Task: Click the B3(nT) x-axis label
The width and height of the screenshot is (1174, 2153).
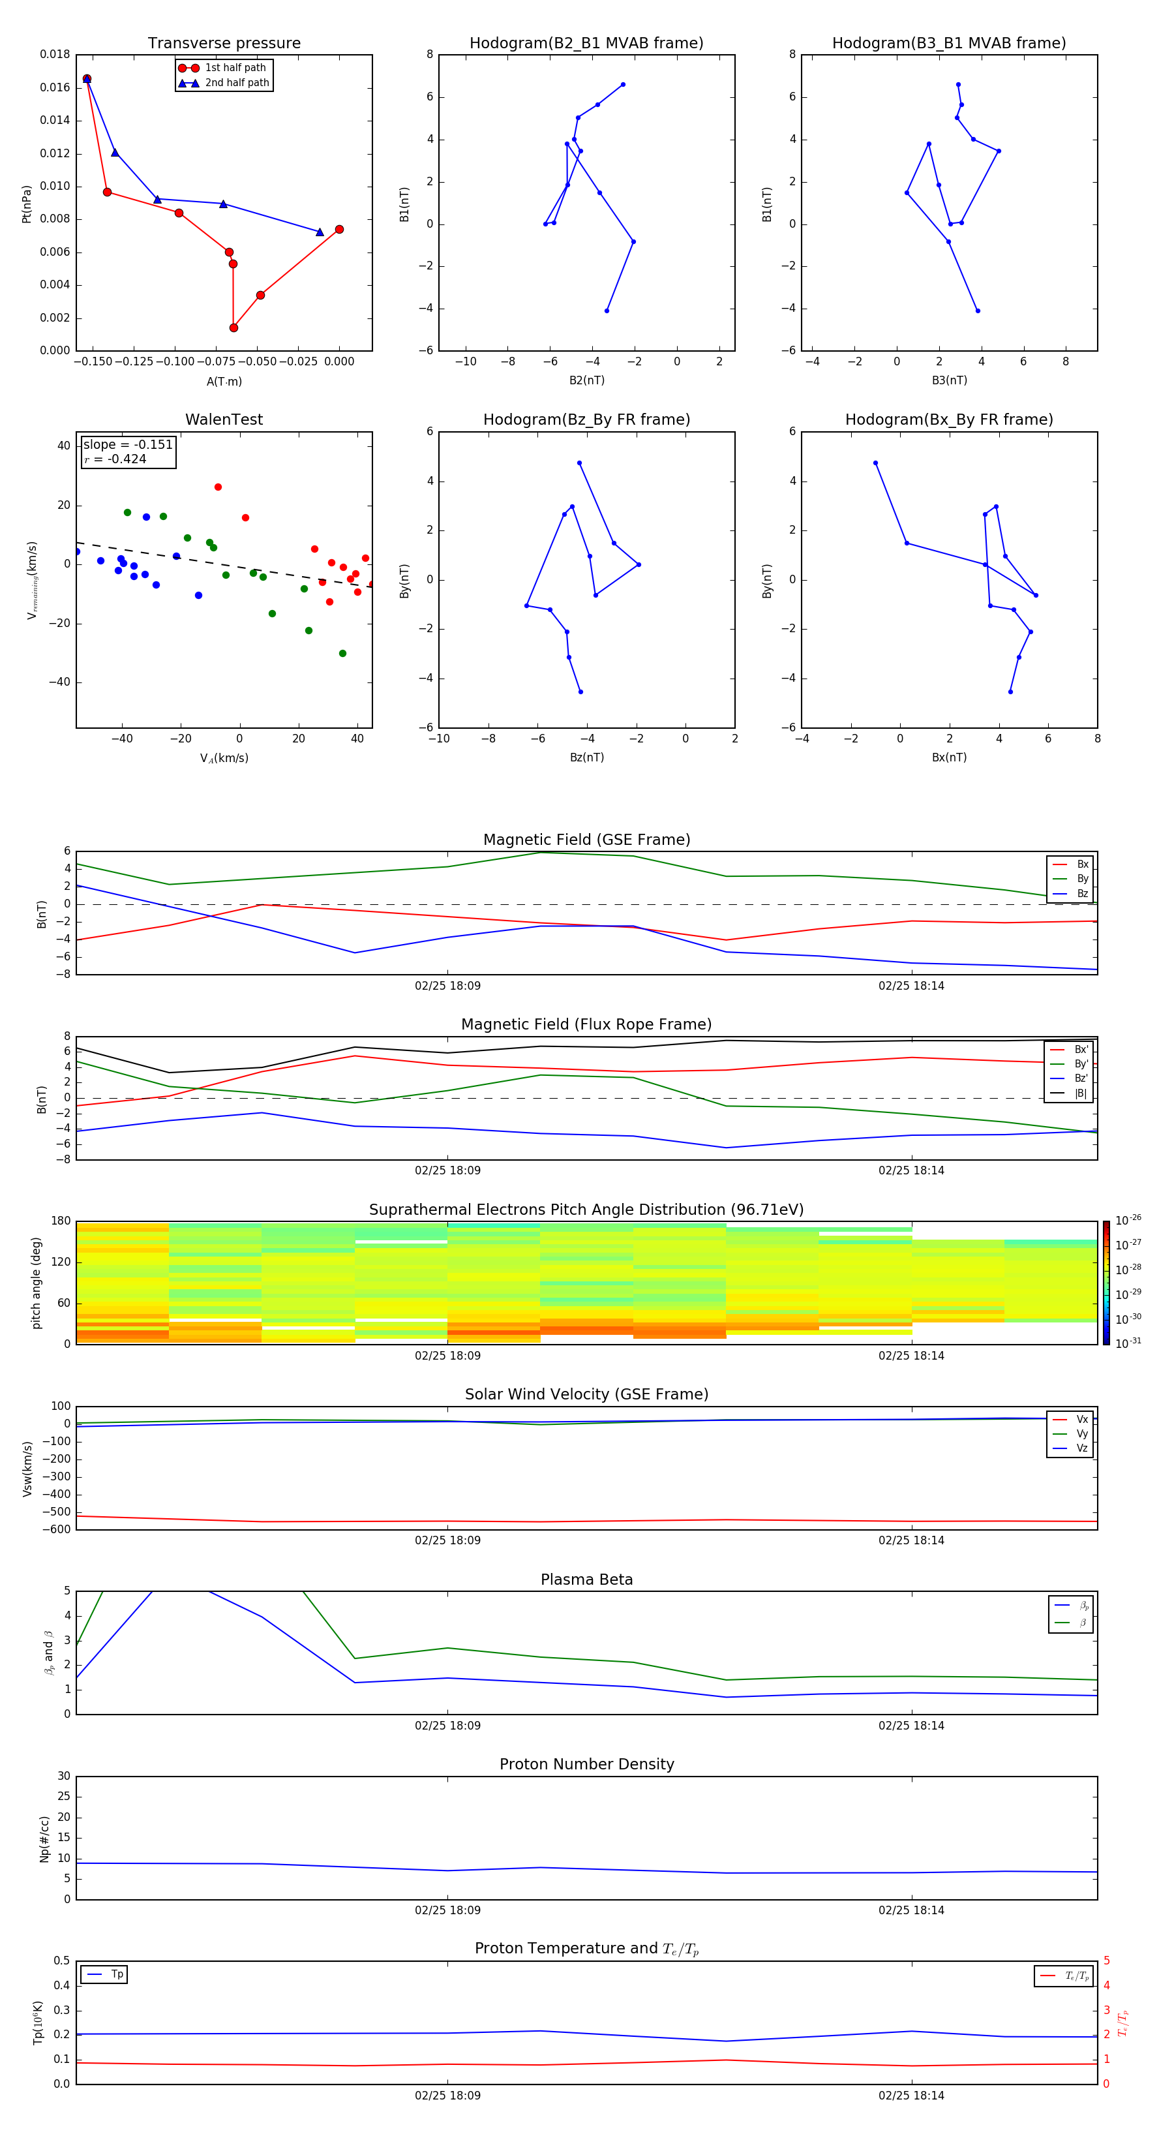Action: coord(949,380)
